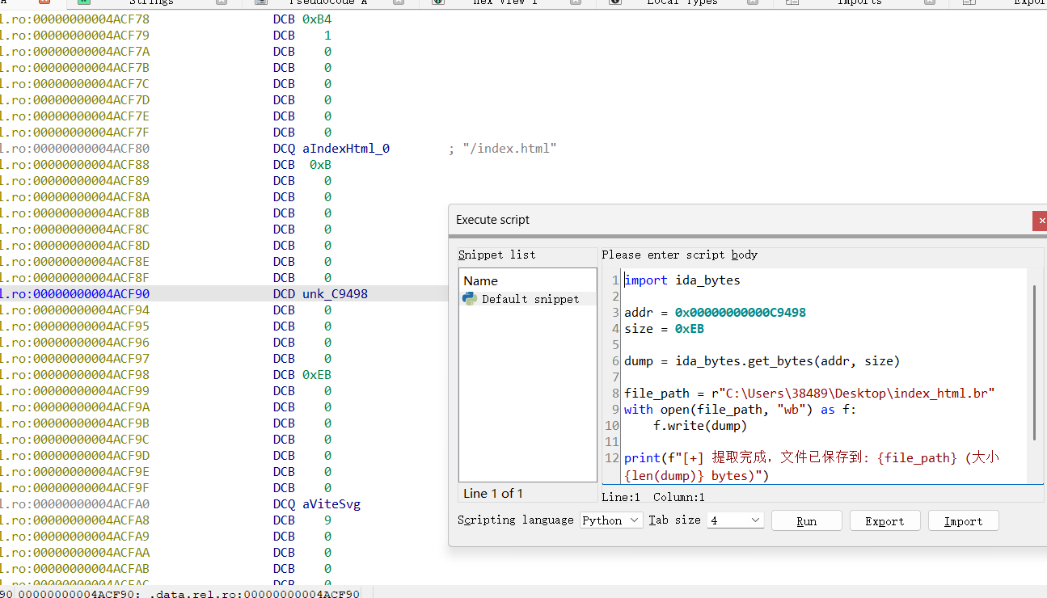Click the Name column header in Snippet list
This screenshot has width=1047, height=598.
coord(480,280)
